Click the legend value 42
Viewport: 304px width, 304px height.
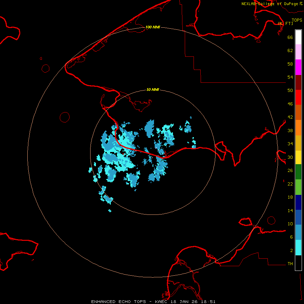pyautogui.click(x=290, y=117)
